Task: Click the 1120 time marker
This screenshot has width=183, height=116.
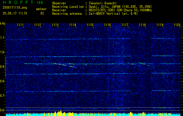Action: pos(177,25)
